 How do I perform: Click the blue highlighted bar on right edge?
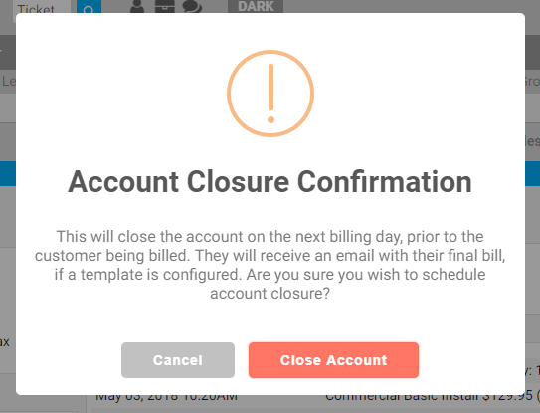pyautogui.click(x=532, y=174)
